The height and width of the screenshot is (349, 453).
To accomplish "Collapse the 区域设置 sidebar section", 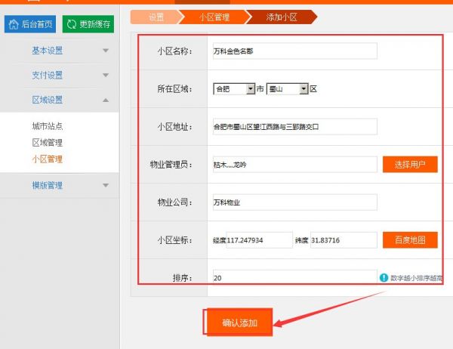I will tap(105, 100).
